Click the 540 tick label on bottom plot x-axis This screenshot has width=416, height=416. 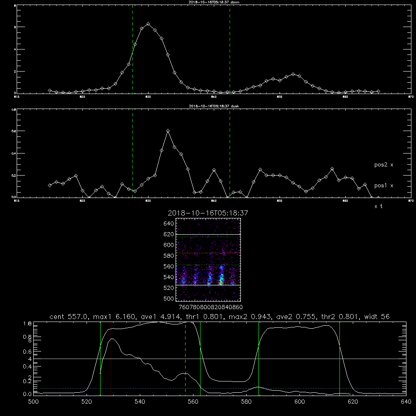pos(140,402)
